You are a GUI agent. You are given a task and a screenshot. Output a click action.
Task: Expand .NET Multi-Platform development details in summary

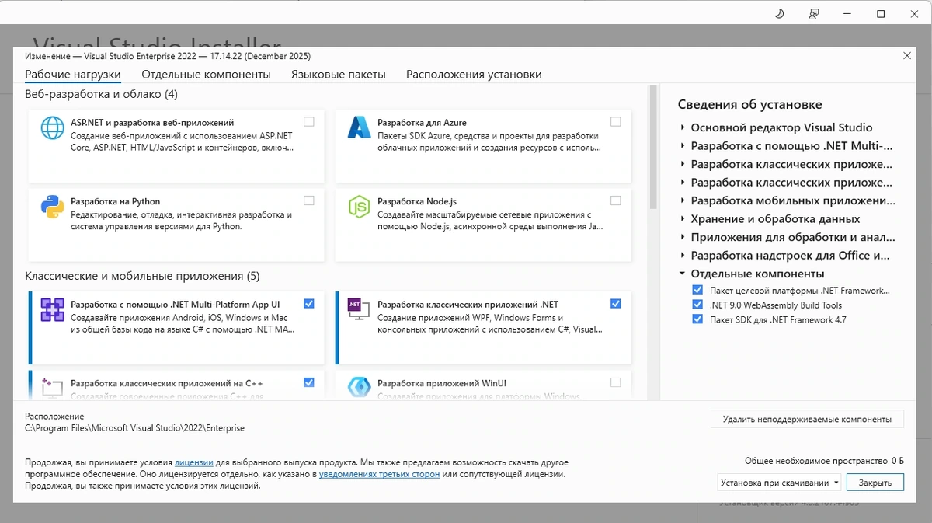682,145
